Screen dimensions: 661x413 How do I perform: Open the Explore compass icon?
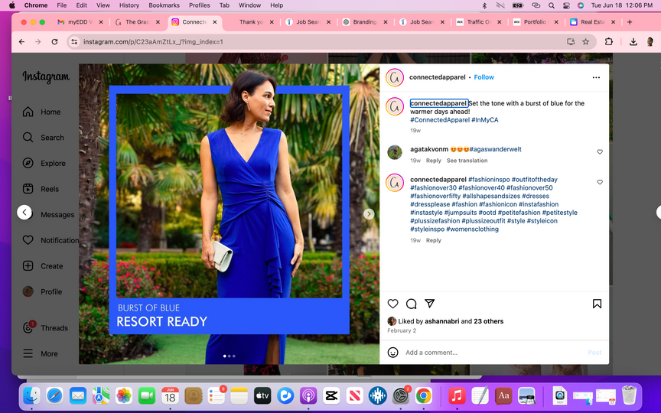coord(28,163)
